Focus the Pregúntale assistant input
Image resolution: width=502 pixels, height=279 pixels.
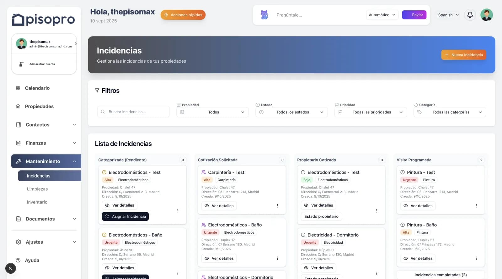pyautogui.click(x=318, y=15)
